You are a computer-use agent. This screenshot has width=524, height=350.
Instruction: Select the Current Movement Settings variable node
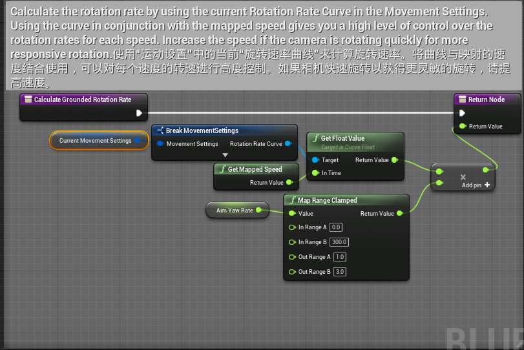point(95,141)
